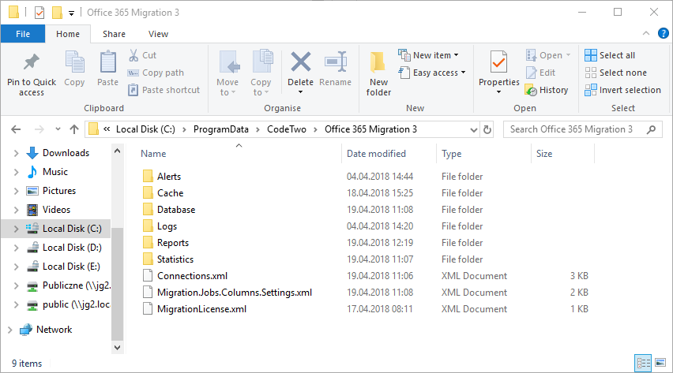
Task: Select Music in the navigation pane
Action: pos(55,172)
